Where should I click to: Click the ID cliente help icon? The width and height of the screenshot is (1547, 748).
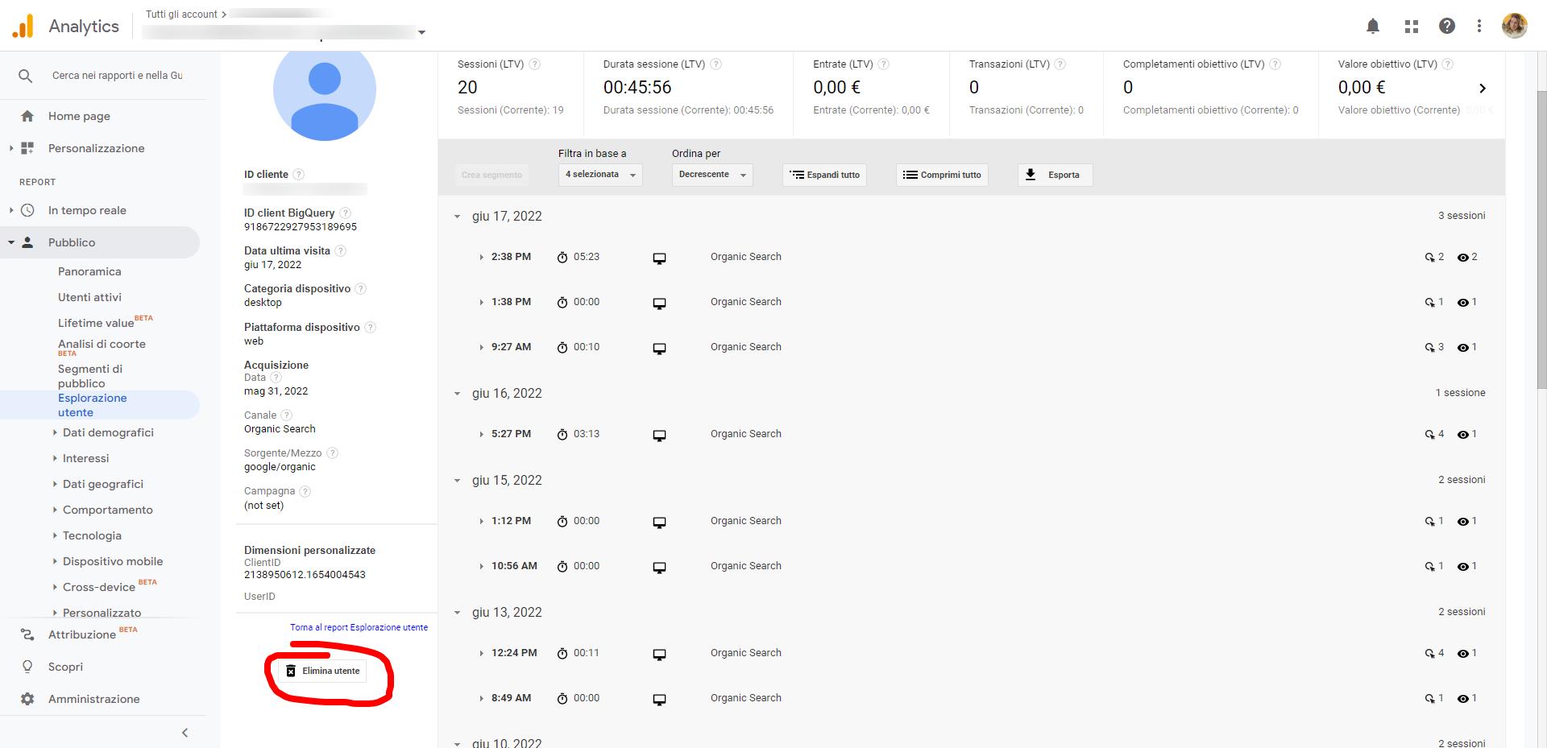(x=299, y=175)
